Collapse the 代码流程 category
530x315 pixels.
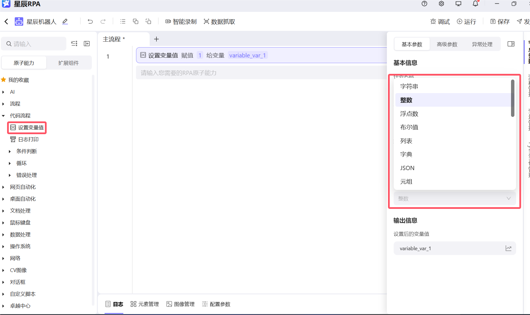(x=3, y=116)
